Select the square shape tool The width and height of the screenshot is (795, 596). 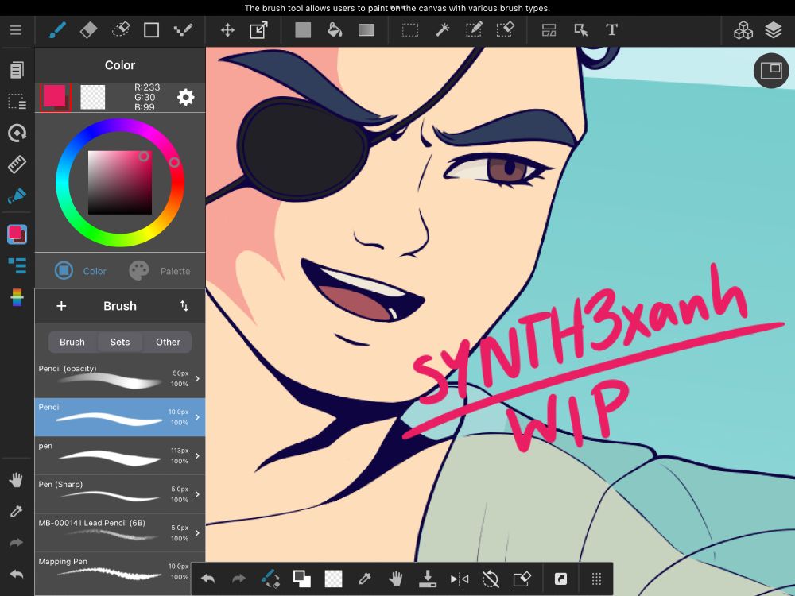(x=151, y=30)
